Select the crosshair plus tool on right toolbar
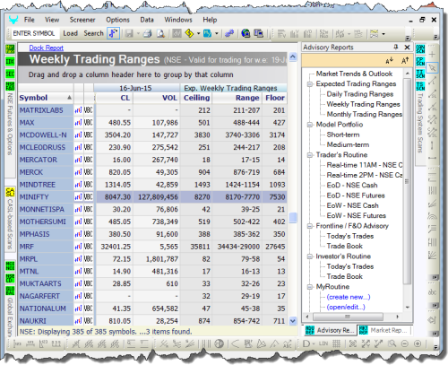The width and height of the screenshot is (448, 365). tap(432, 55)
